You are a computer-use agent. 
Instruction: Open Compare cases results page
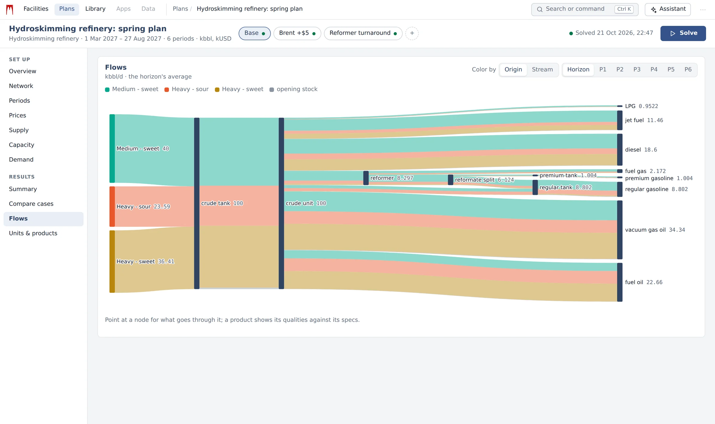[43, 204]
